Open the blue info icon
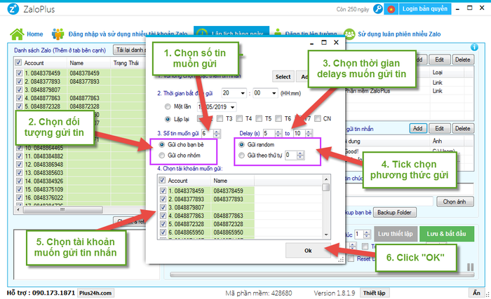Screen dimensions: 491x299 coord(474,47)
